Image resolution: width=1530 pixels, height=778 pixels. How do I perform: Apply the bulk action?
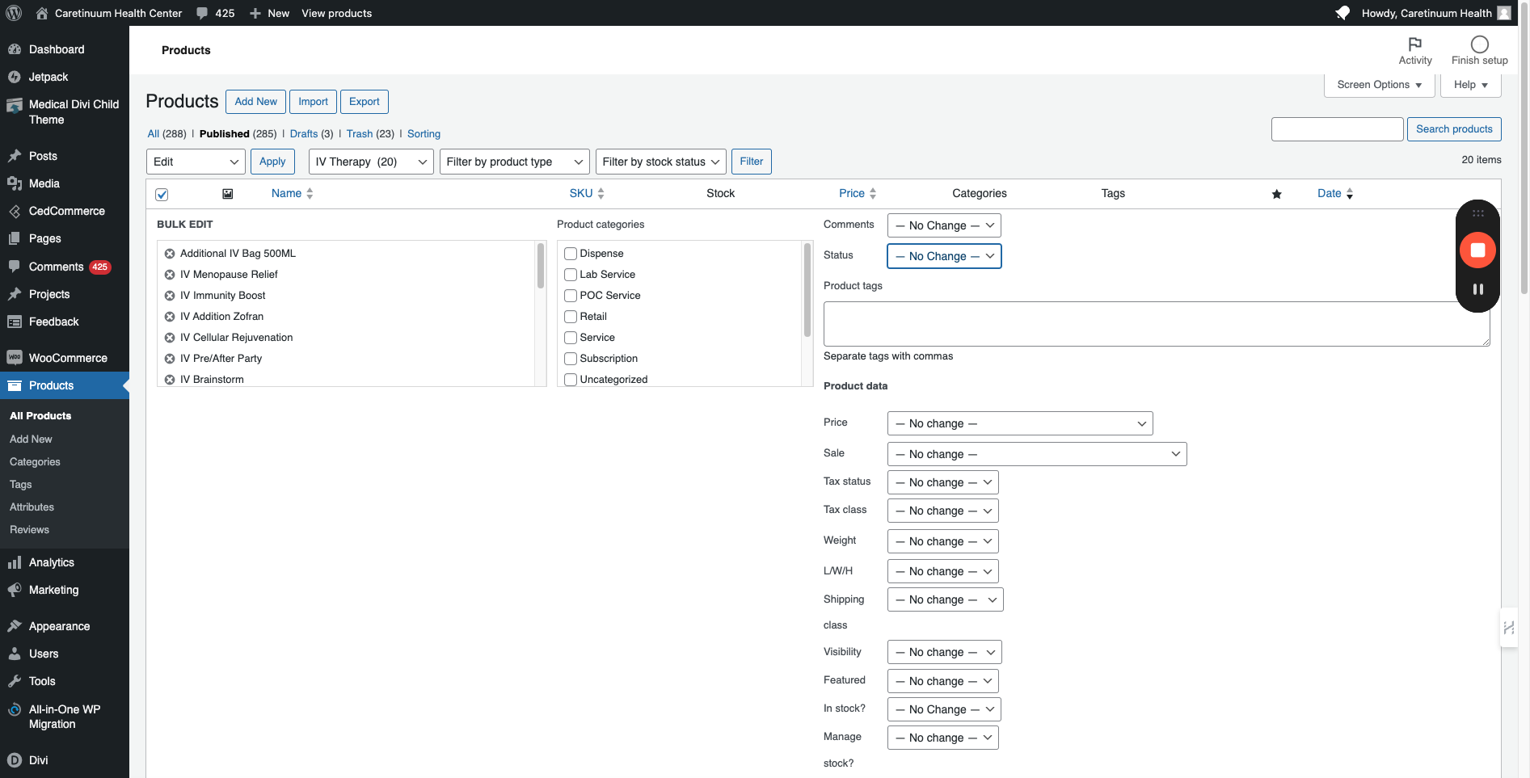click(272, 162)
